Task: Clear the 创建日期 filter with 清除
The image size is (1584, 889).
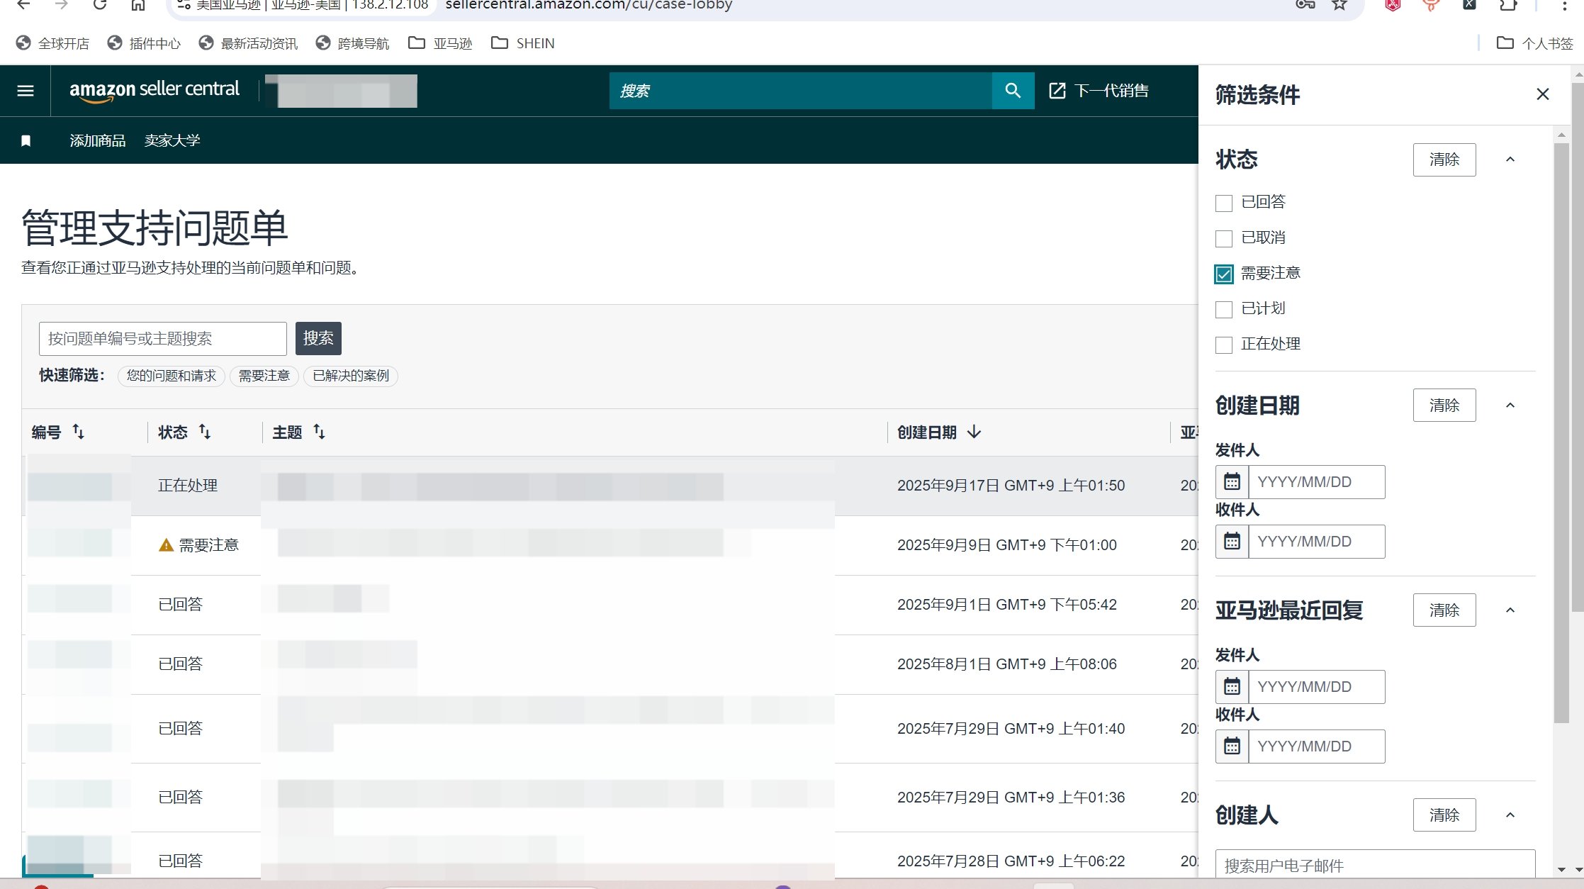Action: [1444, 406]
